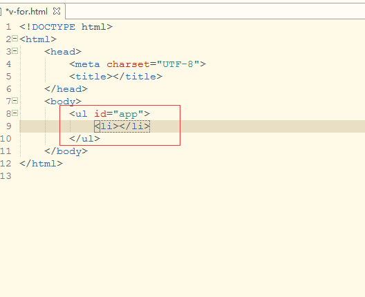Click the meta tag name
Viewport: 365px width, 297px height.
tap(88, 64)
